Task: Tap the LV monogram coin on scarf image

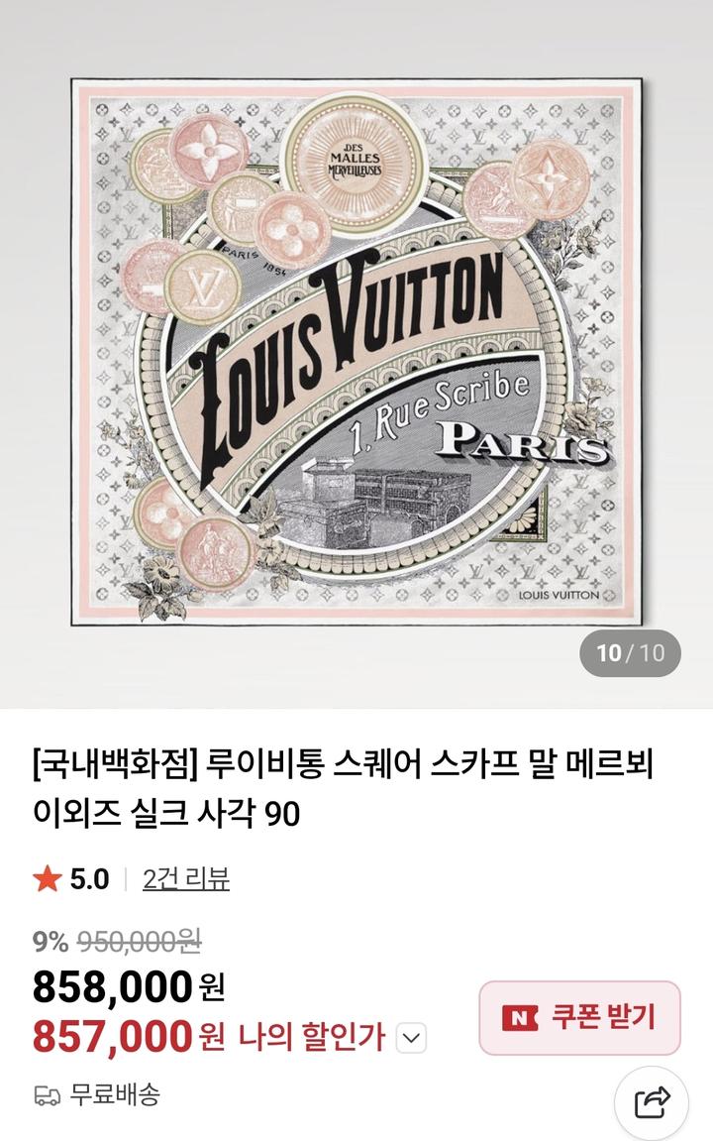Action: tap(201, 286)
